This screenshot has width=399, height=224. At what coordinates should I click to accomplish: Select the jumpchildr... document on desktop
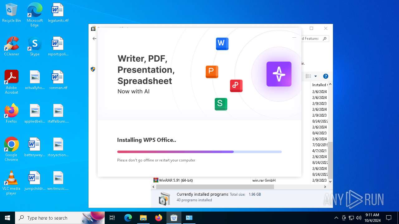35,181
